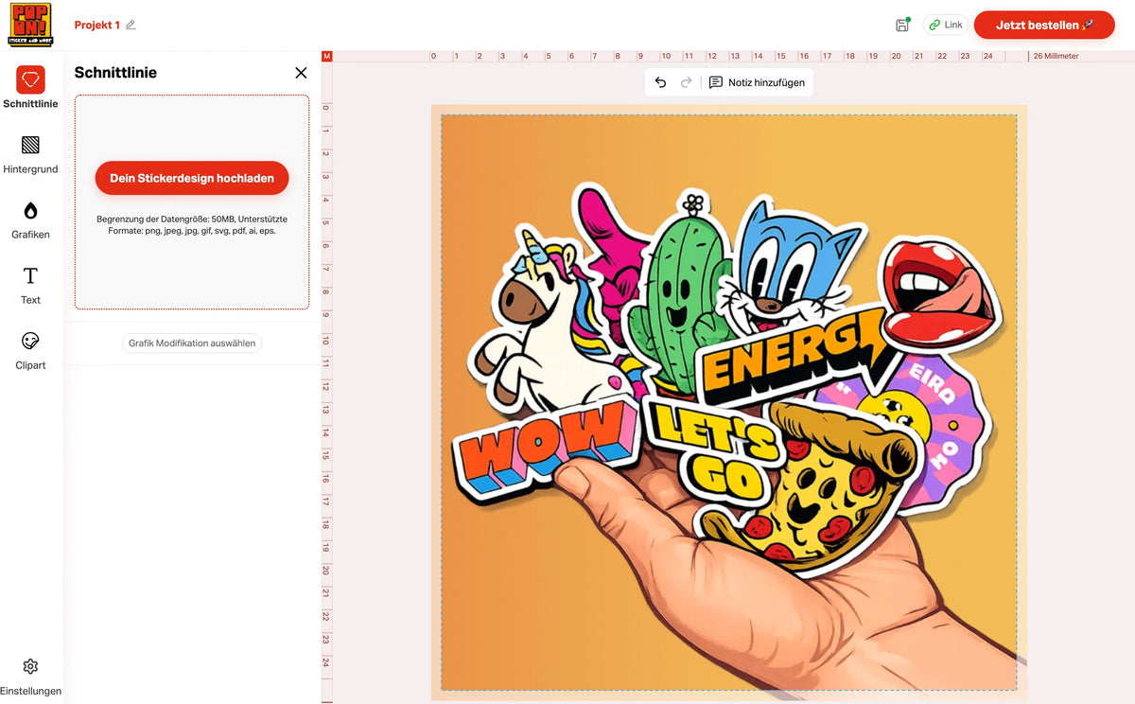
Task: Click Dein Stickerdesign hochladen button
Action: point(192,178)
